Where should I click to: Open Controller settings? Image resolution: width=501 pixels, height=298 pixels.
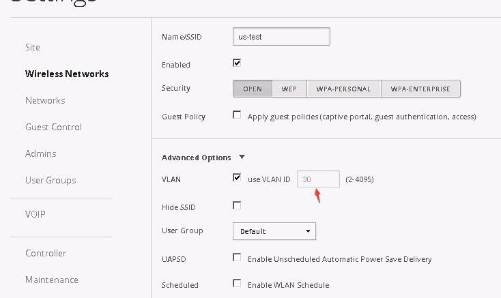pos(46,253)
